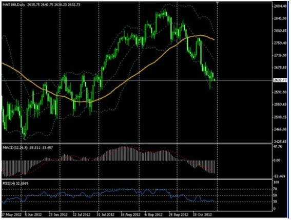
Task: Select the NAS100,Daily chart title label
Action: coord(14,5)
